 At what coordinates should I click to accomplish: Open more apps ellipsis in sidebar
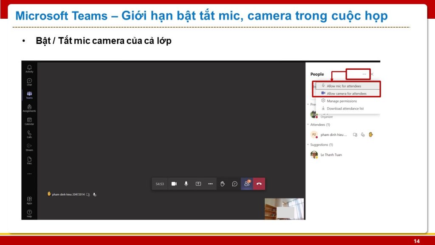(29, 174)
